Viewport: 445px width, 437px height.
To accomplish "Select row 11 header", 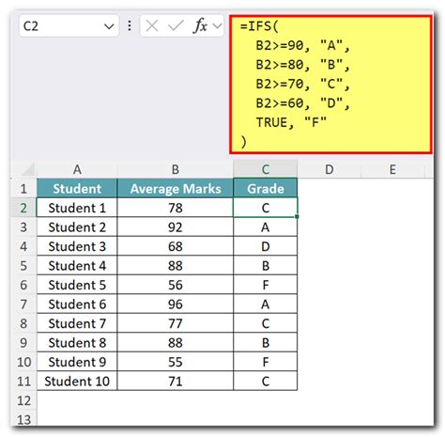I will pyautogui.click(x=23, y=382).
